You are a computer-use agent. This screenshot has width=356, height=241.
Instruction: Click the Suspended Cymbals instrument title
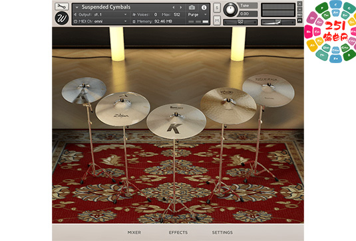(106, 7)
